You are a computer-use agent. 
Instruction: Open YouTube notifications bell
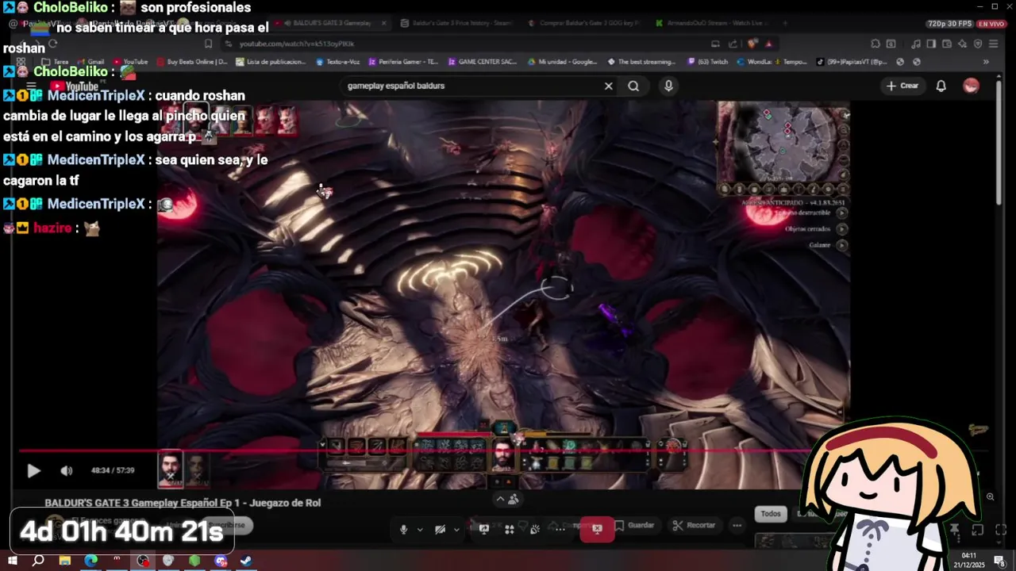pos(941,86)
